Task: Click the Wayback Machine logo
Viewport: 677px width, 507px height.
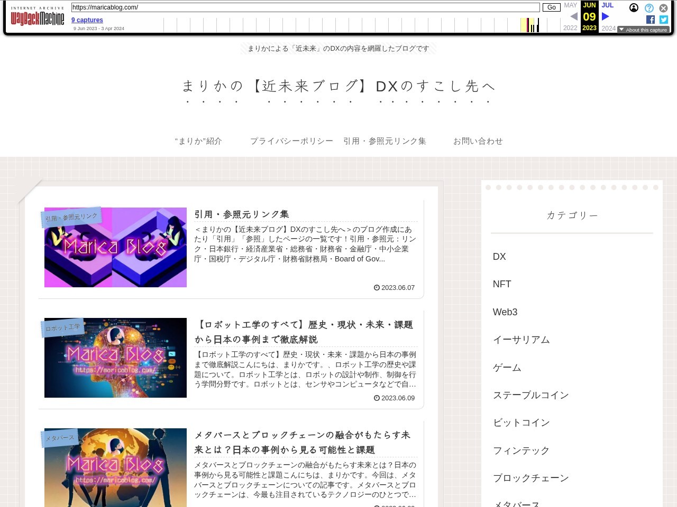Action: click(x=37, y=18)
